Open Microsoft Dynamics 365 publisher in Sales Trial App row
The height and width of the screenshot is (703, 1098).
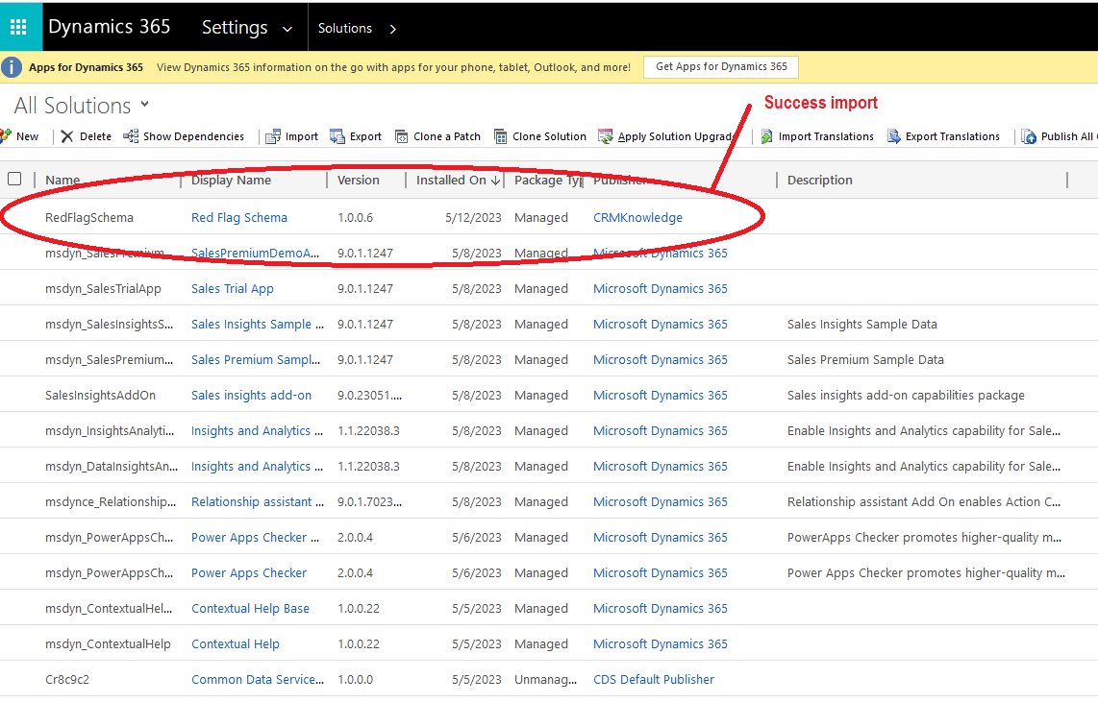point(661,289)
